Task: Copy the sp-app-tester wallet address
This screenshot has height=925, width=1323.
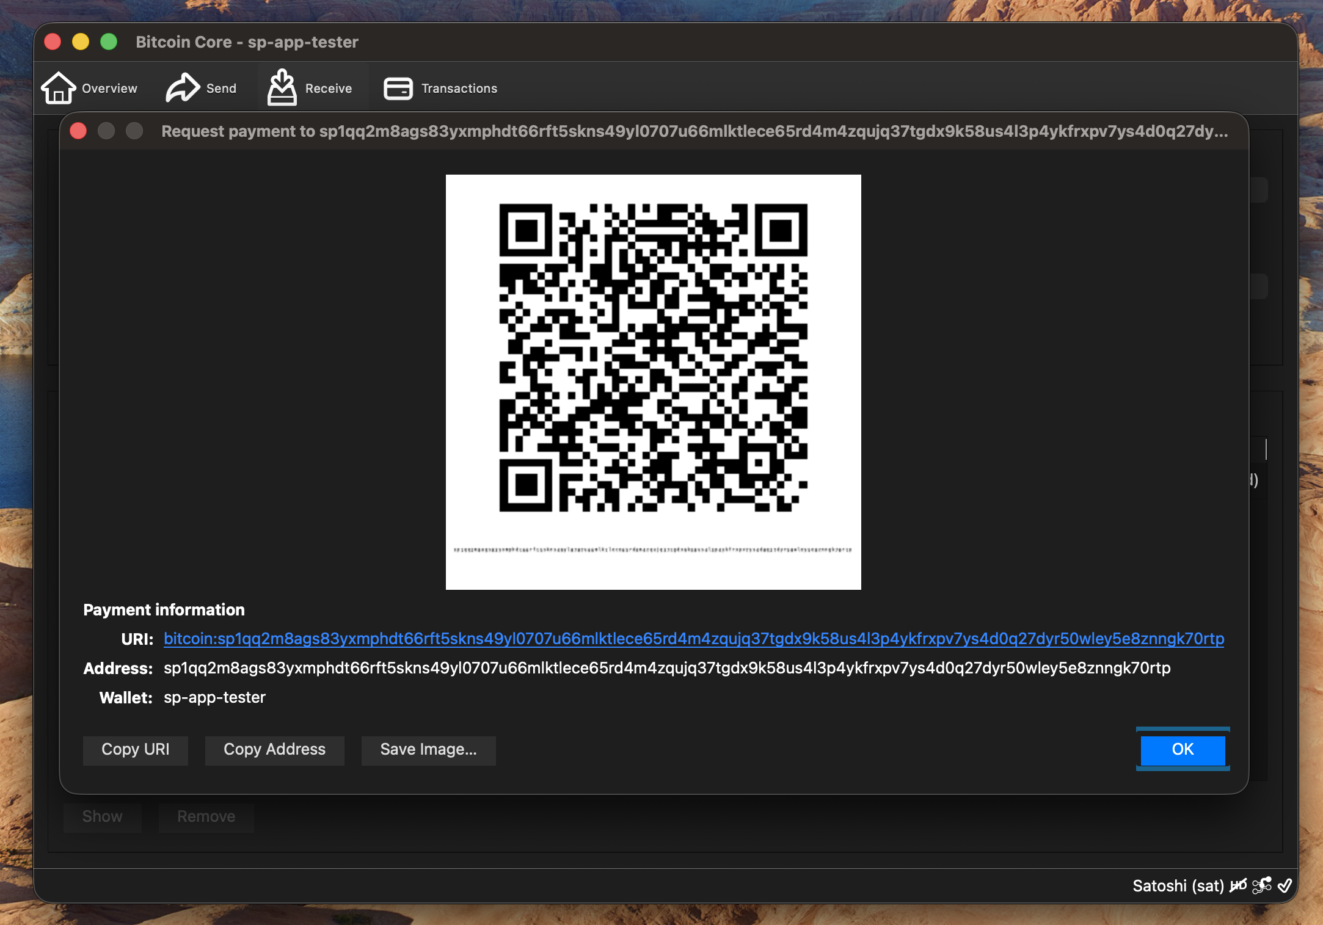Action: click(274, 750)
